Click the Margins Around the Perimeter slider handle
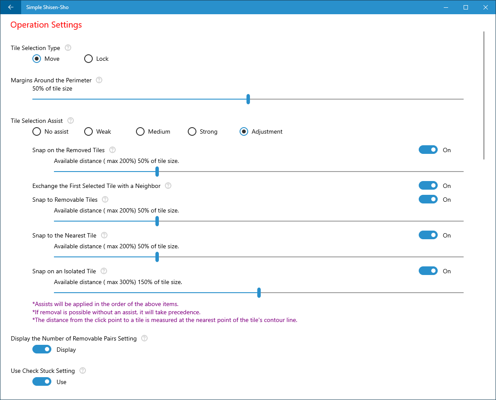The height and width of the screenshot is (400, 496). (x=248, y=99)
